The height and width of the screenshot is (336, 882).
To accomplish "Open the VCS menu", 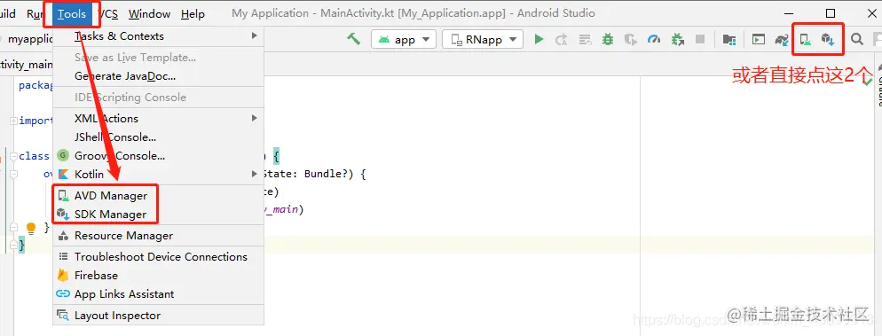I will pyautogui.click(x=108, y=14).
